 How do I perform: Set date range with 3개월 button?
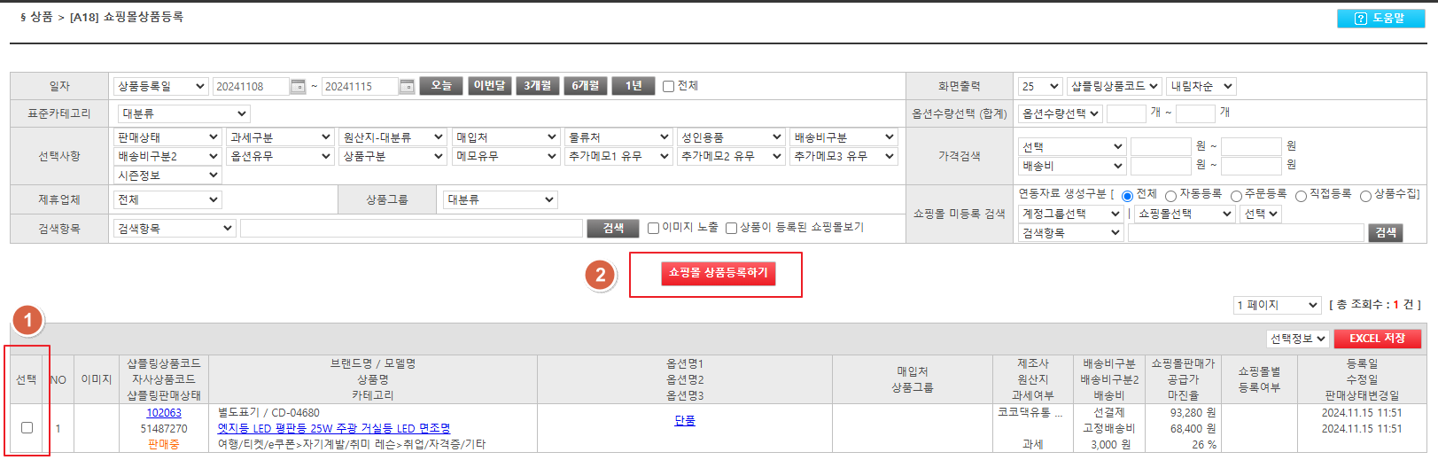tap(537, 86)
